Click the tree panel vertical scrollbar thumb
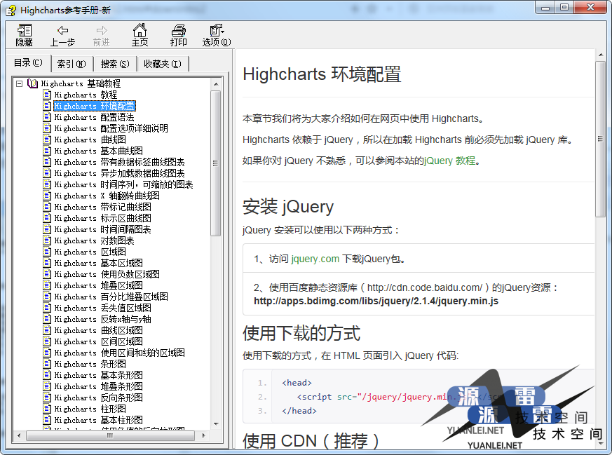The height and width of the screenshot is (455, 612). point(215,163)
